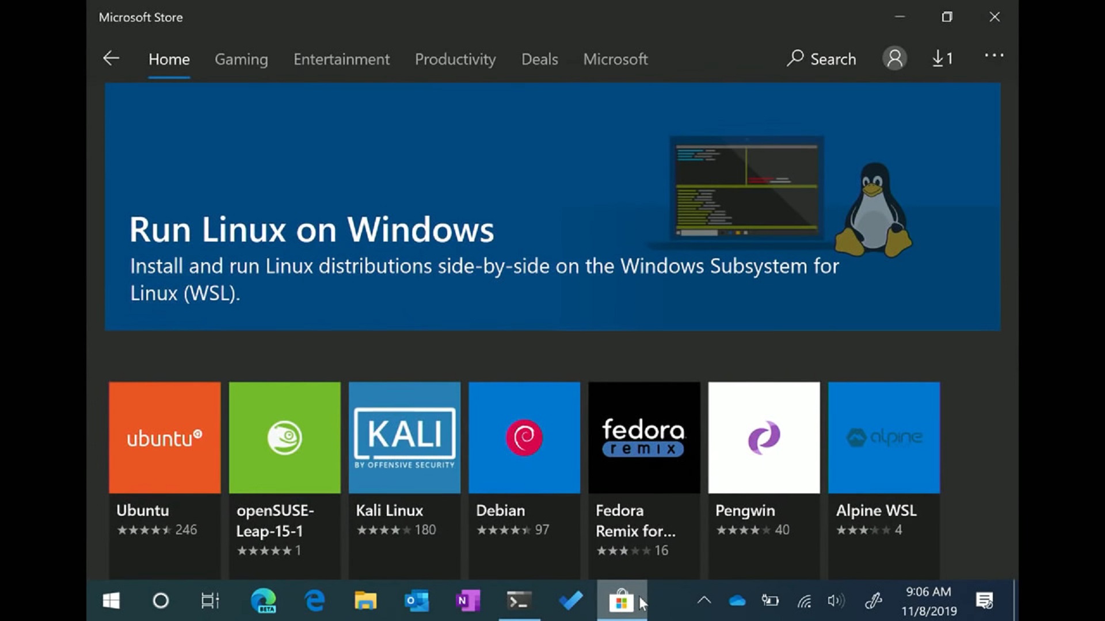This screenshot has height=621, width=1105.
Task: Open the user account profile icon
Action: tap(894, 58)
